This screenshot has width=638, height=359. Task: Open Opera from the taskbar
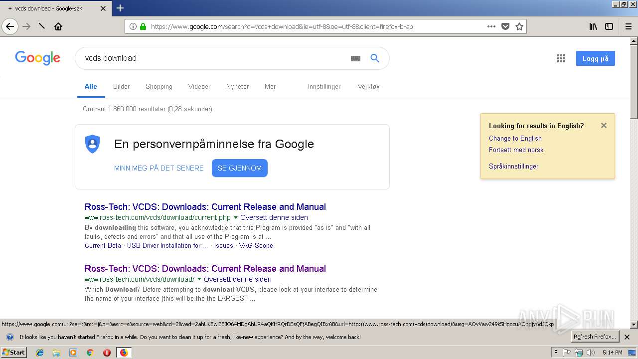107,353
